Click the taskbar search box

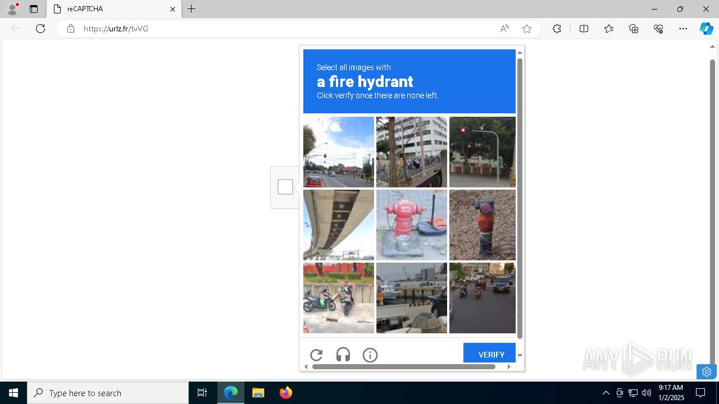point(108,393)
